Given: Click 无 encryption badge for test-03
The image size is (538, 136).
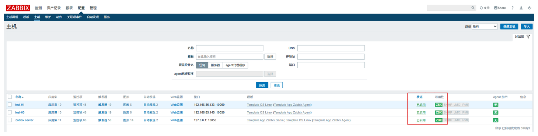Looking at the screenshot, I should (496, 112).
